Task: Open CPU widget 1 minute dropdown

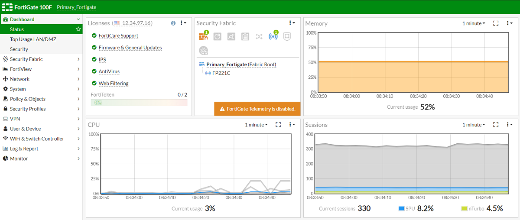Action: click(x=256, y=125)
